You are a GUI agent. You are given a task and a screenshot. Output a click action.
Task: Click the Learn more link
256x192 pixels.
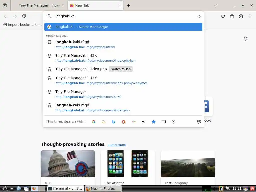117,145
